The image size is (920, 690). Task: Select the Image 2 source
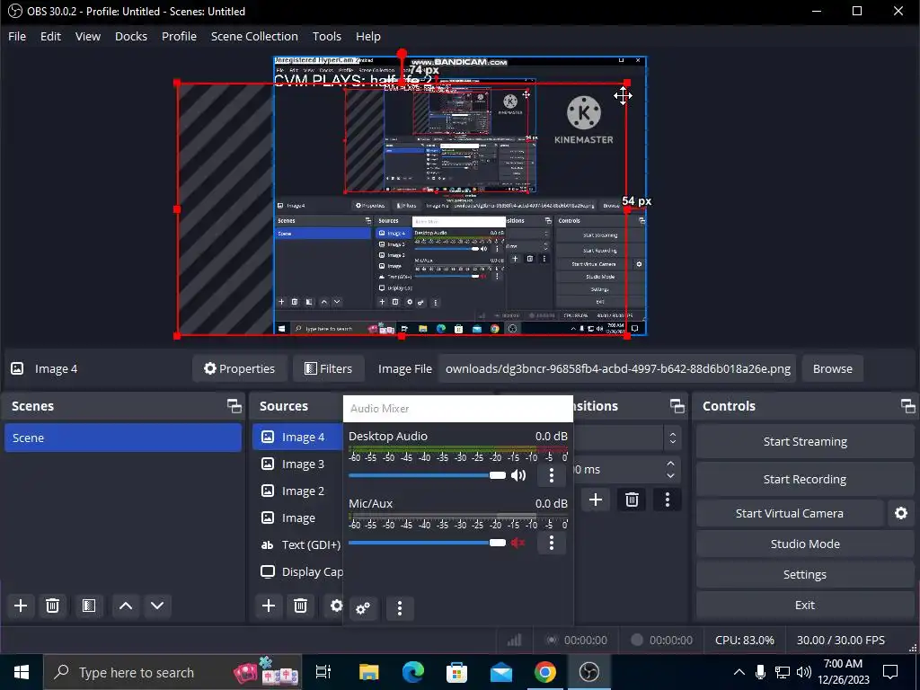[x=298, y=491]
